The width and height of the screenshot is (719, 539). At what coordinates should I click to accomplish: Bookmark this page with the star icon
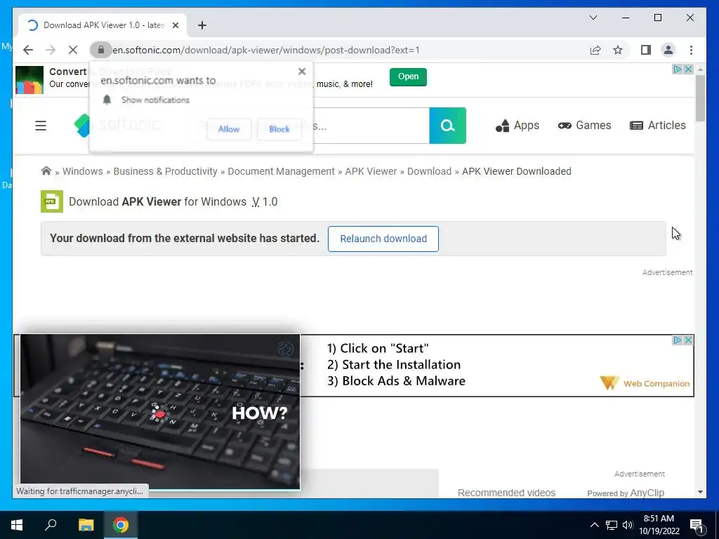click(618, 50)
